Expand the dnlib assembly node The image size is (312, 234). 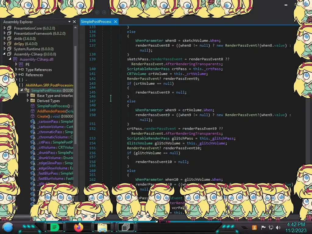(4, 38)
